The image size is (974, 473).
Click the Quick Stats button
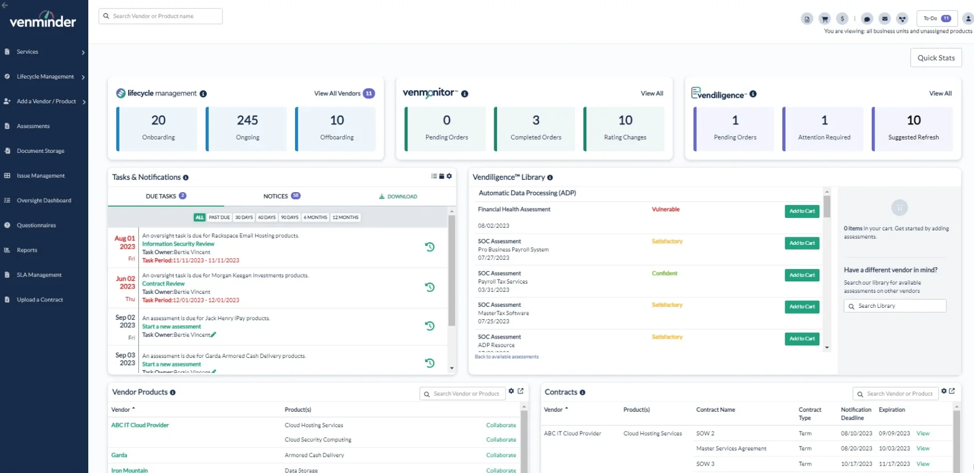[x=936, y=58]
